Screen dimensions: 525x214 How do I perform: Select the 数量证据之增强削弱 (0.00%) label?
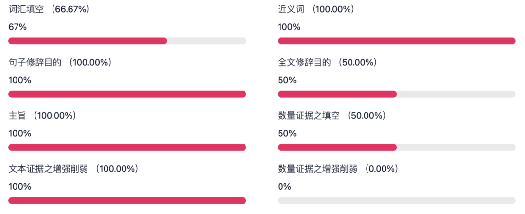[338, 169]
